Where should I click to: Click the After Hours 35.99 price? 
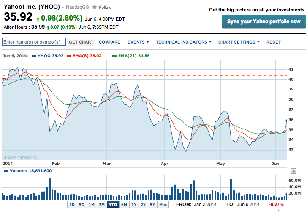point(38,27)
